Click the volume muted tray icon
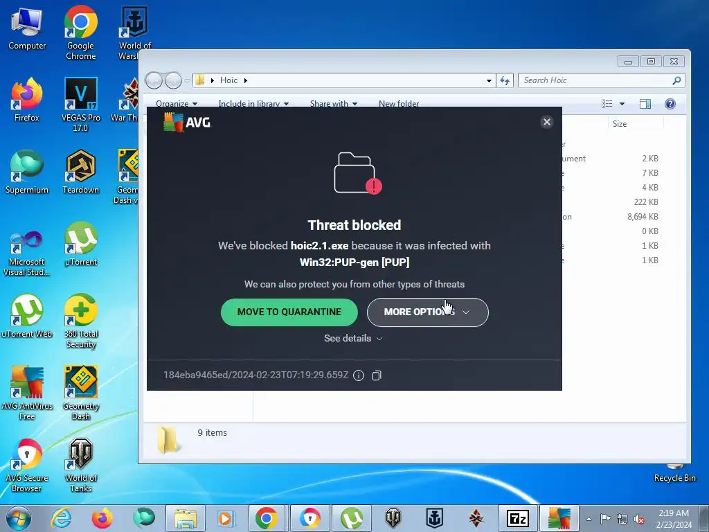 click(639, 520)
